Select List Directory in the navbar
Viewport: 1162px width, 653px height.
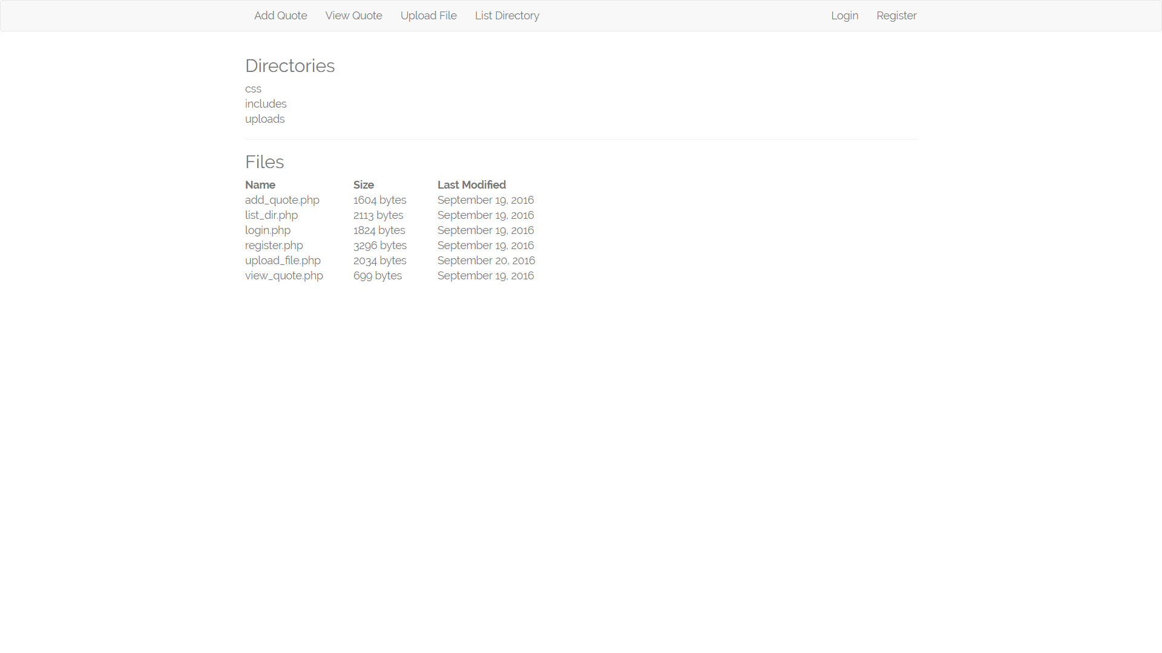coord(507,16)
